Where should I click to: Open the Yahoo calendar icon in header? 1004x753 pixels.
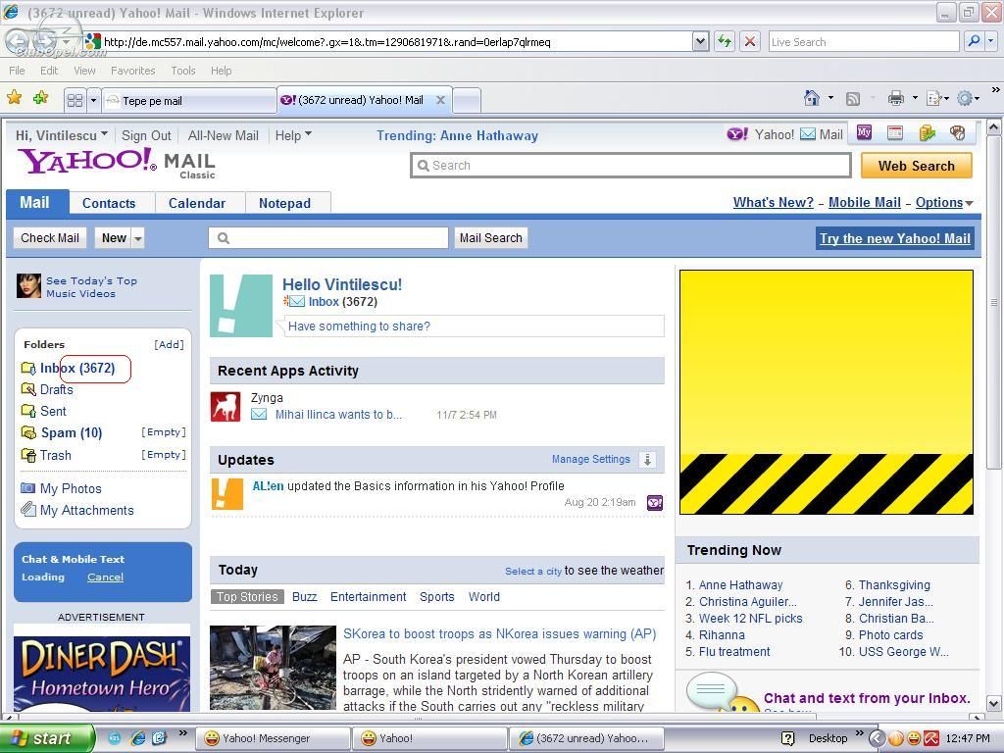point(894,132)
